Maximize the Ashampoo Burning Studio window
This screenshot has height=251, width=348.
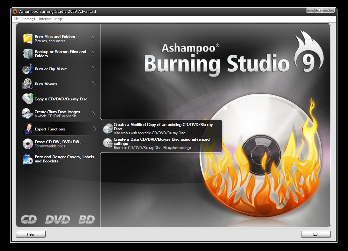click(x=318, y=11)
